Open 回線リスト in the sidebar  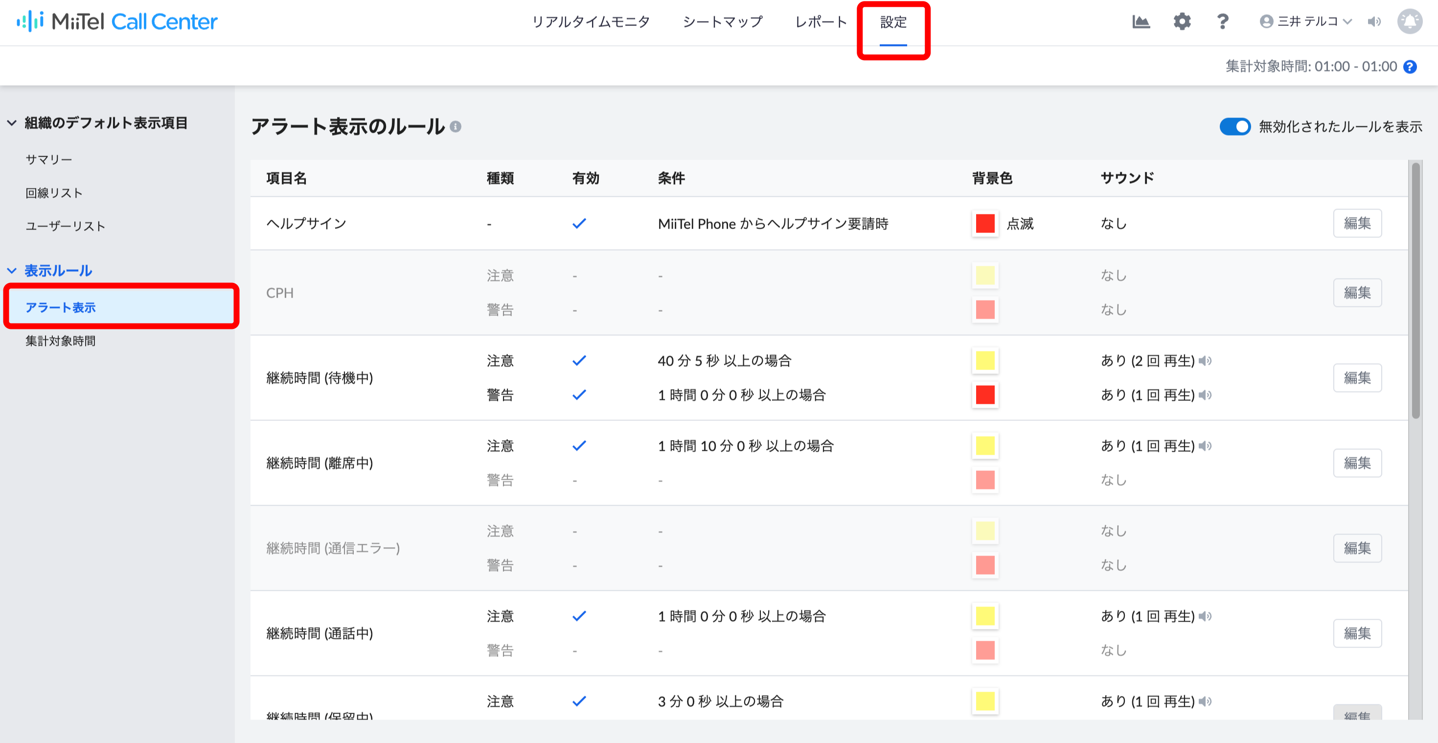pos(54,193)
